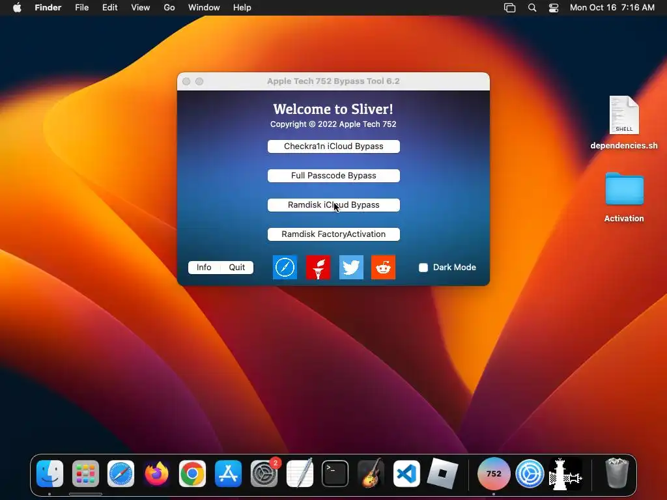Open Launchpad from the Dock
667x500 pixels.
[85, 474]
